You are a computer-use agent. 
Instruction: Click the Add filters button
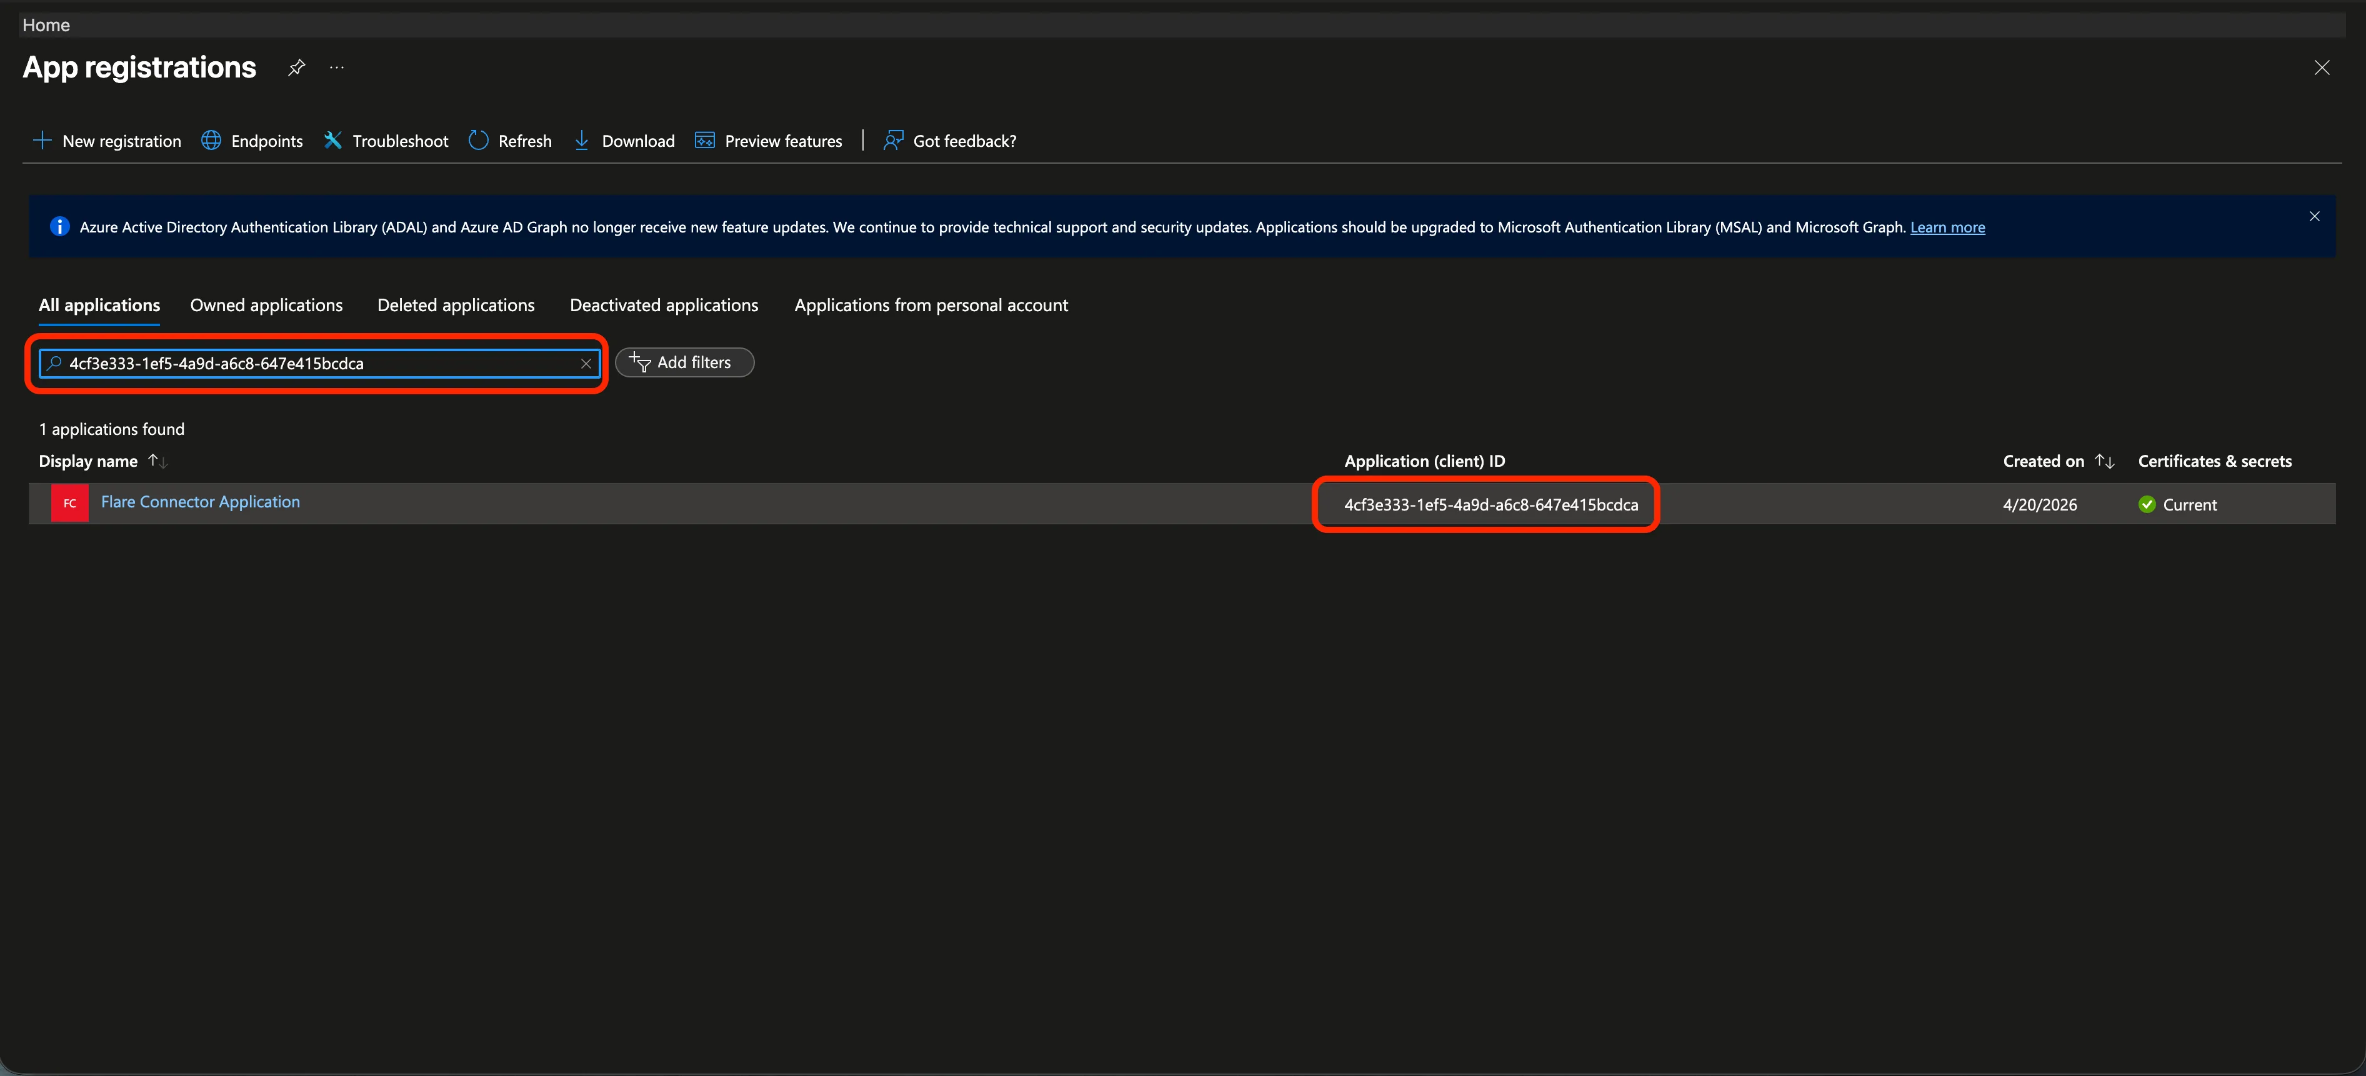(x=684, y=362)
